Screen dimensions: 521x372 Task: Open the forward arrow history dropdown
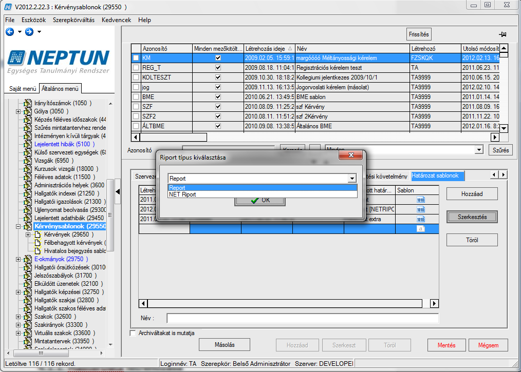pyautogui.click(x=39, y=32)
